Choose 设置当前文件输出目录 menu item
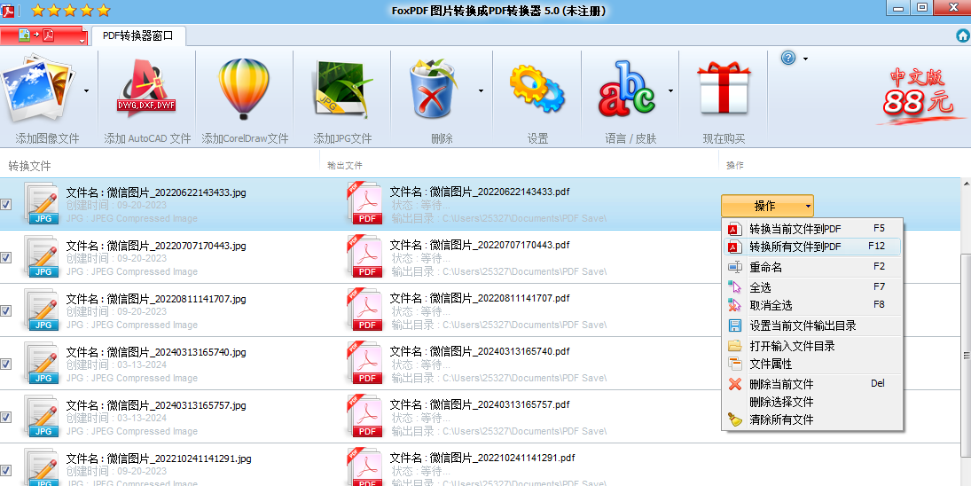The height and width of the screenshot is (486, 971). point(812,325)
